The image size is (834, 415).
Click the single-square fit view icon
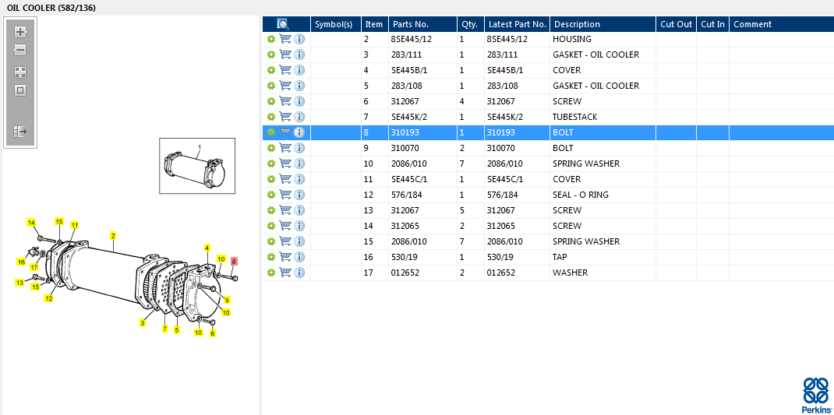coord(20,91)
